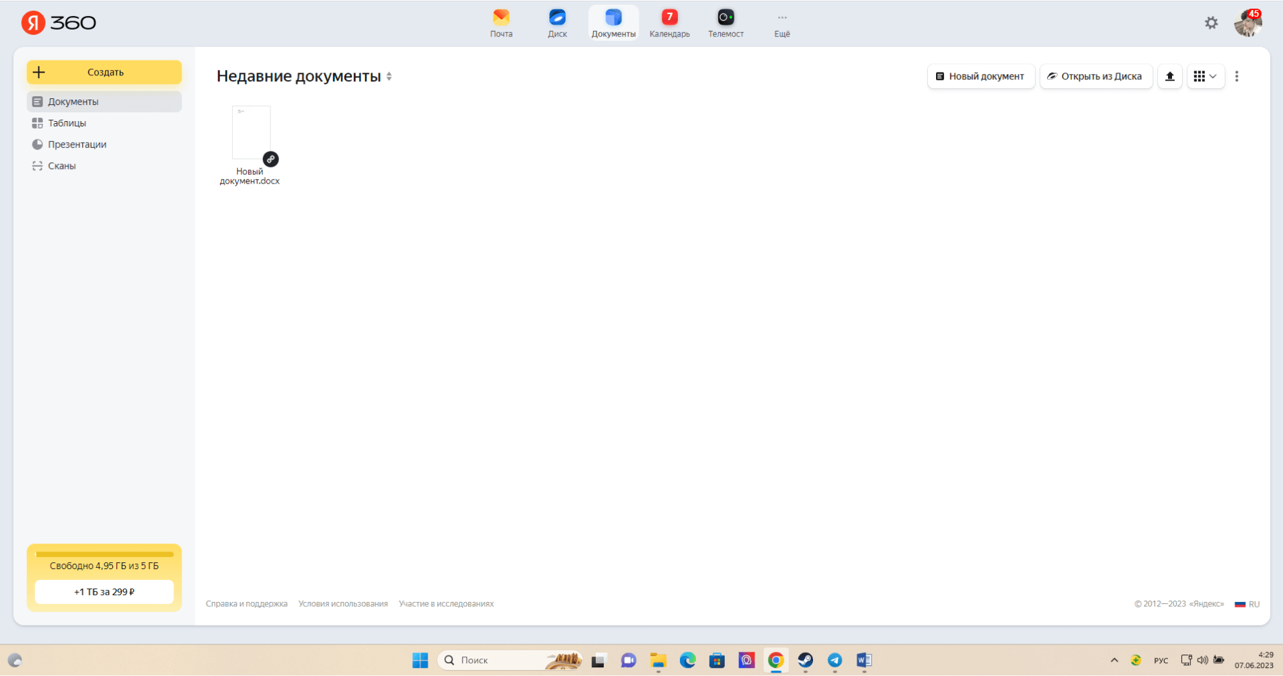
Task: Open Календарь from the top bar
Action: tap(669, 23)
